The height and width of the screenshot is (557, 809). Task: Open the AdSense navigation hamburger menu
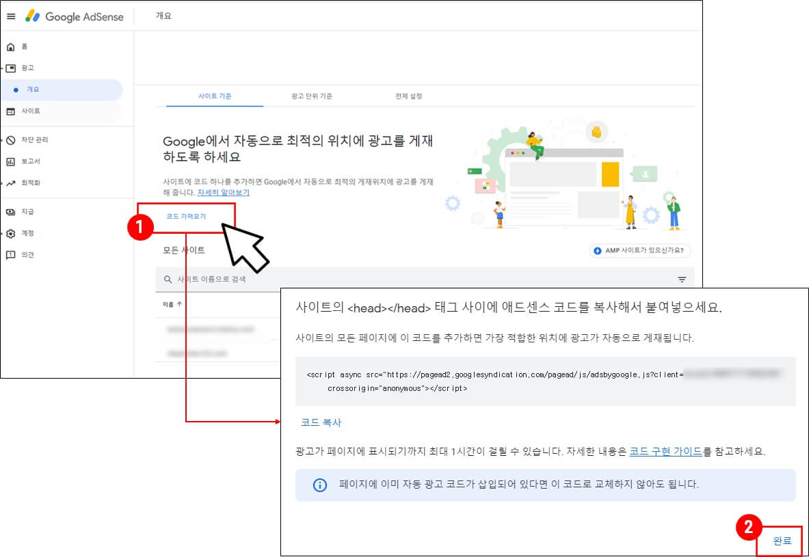(11, 16)
